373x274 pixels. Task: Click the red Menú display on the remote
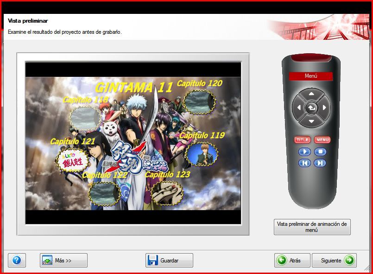coord(310,76)
